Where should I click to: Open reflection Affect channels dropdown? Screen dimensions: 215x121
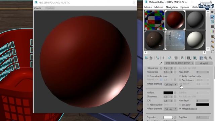170,84
